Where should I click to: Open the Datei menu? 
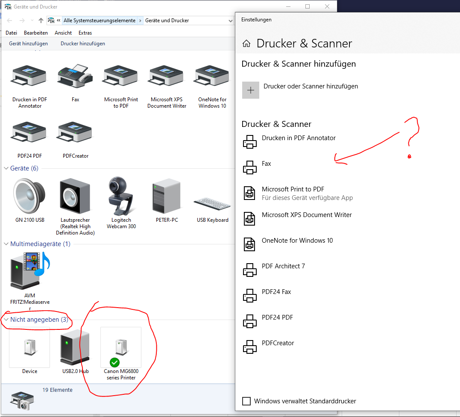pyautogui.click(x=11, y=33)
